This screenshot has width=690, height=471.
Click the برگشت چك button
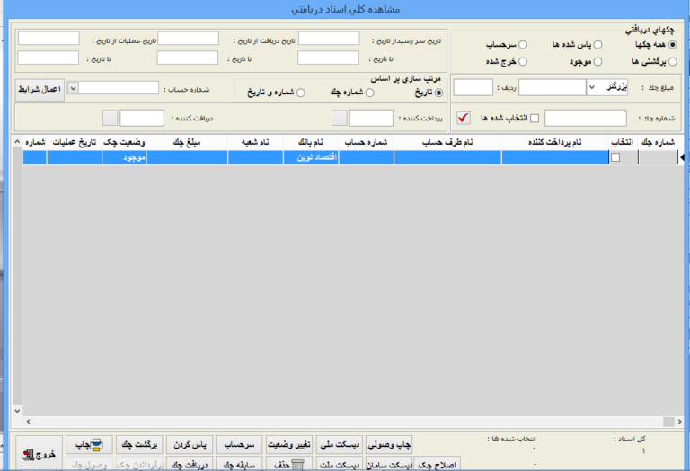(x=139, y=445)
